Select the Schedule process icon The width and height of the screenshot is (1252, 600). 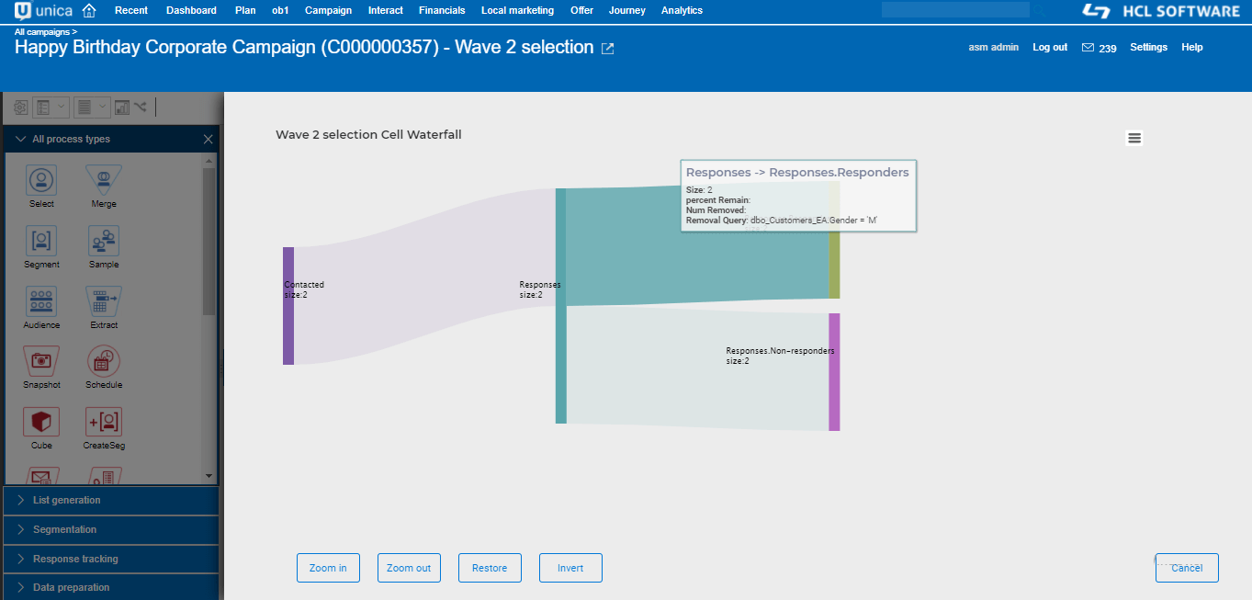pyautogui.click(x=104, y=361)
